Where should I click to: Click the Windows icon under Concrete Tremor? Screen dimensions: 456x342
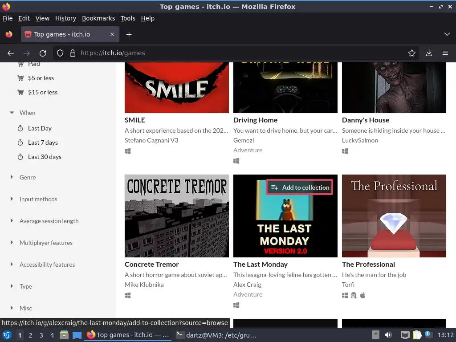point(128,296)
